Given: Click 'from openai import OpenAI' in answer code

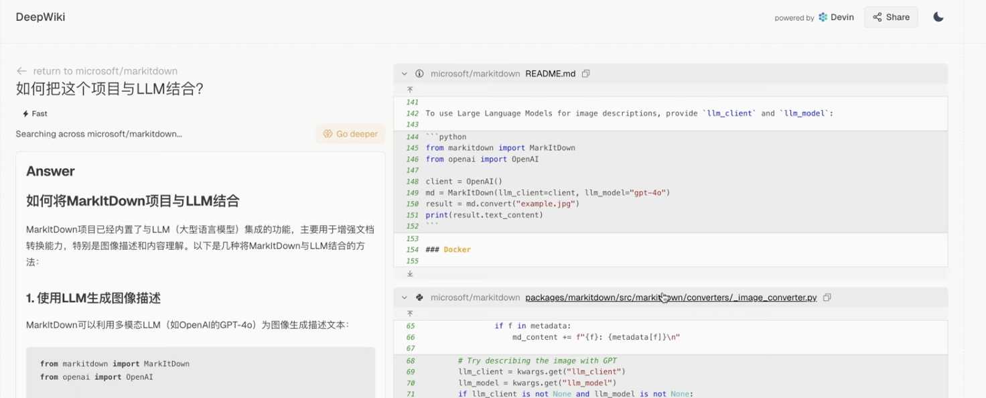Looking at the screenshot, I should click(96, 377).
